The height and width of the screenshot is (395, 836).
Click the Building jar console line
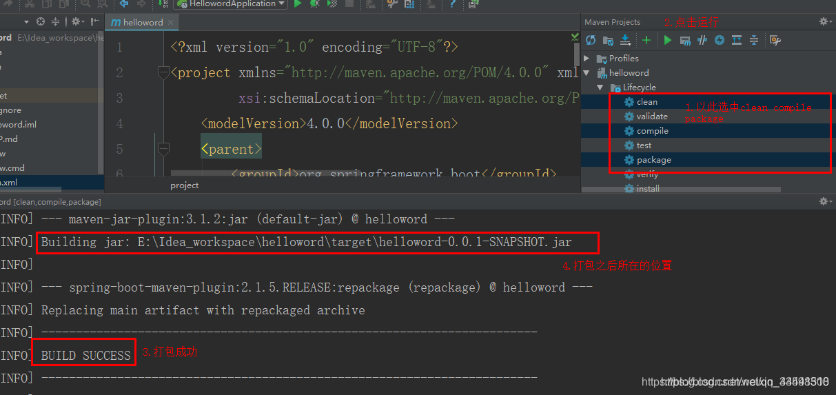pos(306,242)
